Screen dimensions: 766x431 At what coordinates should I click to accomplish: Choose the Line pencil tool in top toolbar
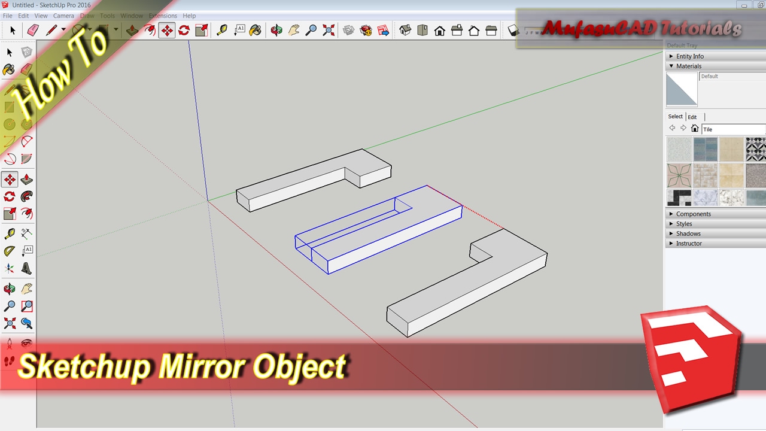tap(51, 30)
